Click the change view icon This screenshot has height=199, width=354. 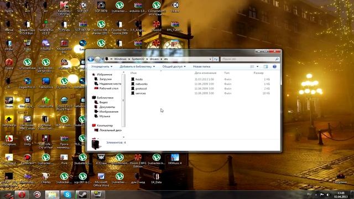pyautogui.click(x=252, y=66)
